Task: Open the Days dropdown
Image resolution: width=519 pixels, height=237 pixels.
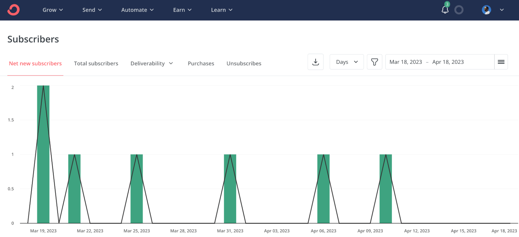Action: 346,62
